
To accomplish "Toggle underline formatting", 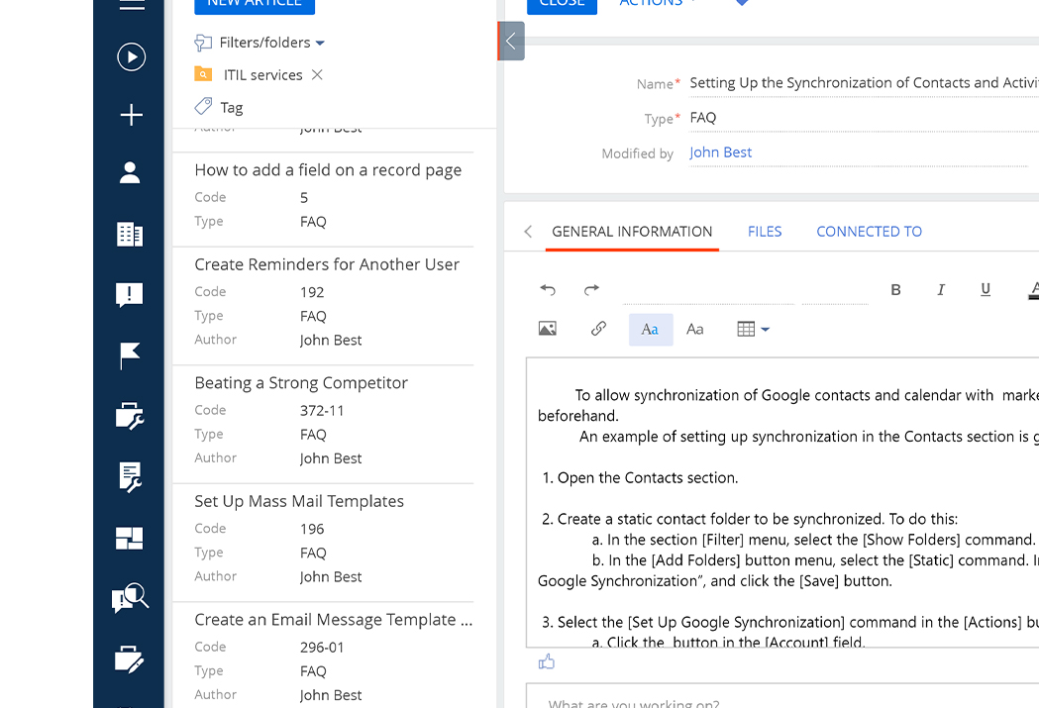I will 986,289.
